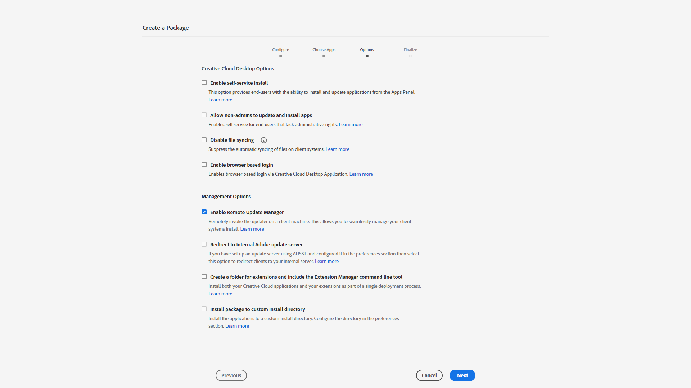Click the Previous navigation button icon
Viewport: 691px width, 388px height.
232,375
